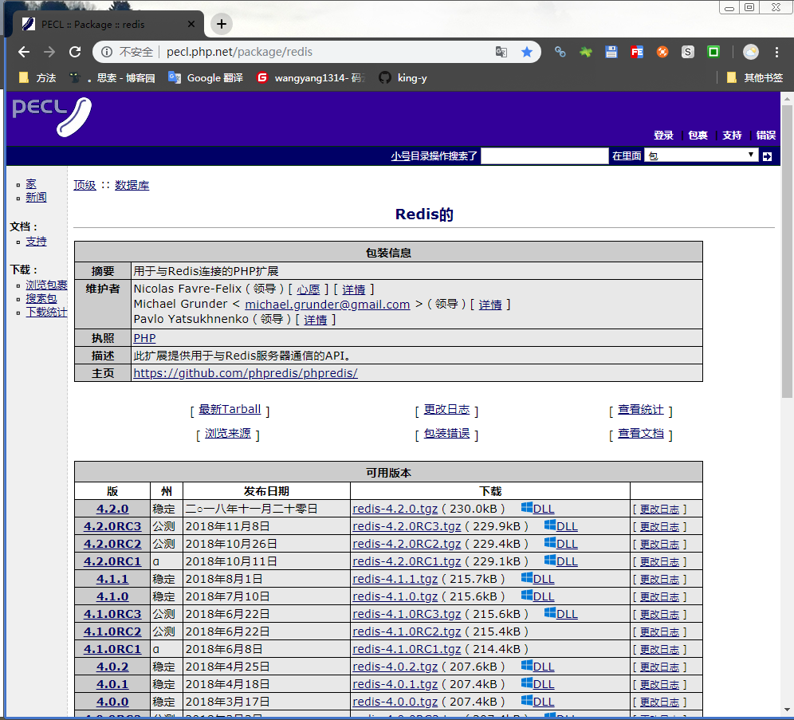The height and width of the screenshot is (720, 794).
Task: Click the 查看文档 link
Action: point(641,434)
